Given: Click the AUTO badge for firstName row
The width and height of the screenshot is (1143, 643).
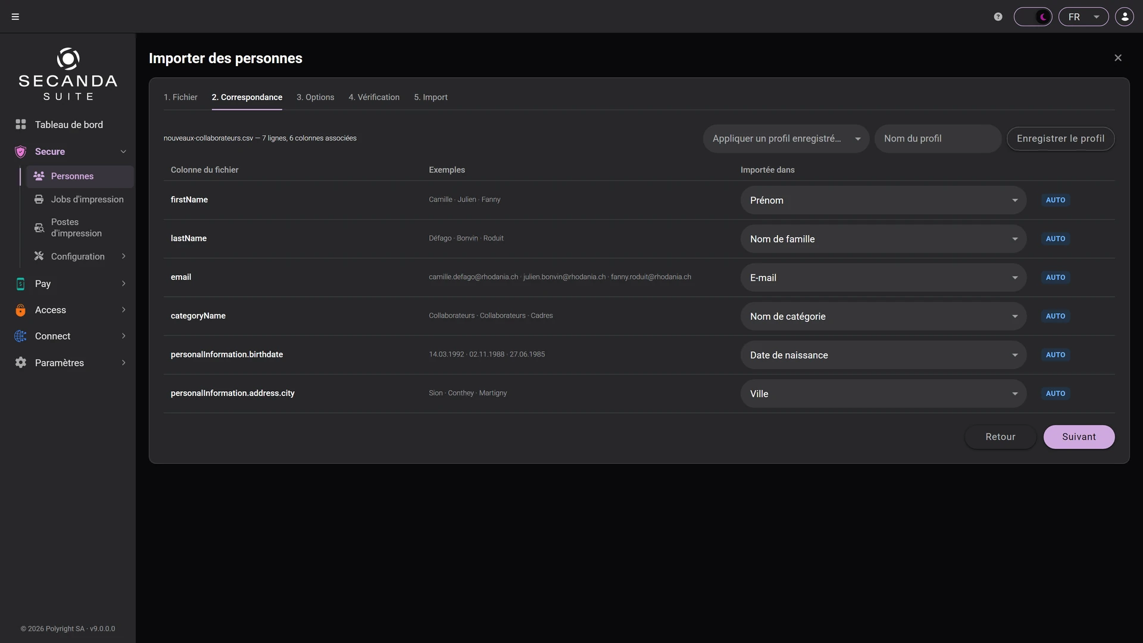Looking at the screenshot, I should (x=1055, y=200).
